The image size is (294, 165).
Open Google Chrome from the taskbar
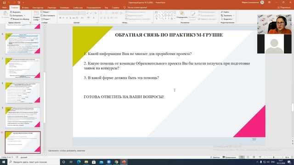tap(116, 162)
